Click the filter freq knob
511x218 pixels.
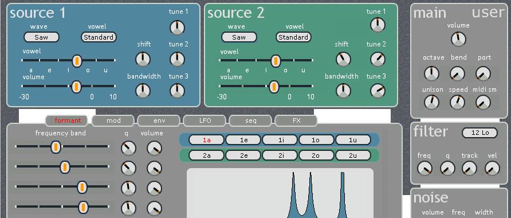point(424,169)
